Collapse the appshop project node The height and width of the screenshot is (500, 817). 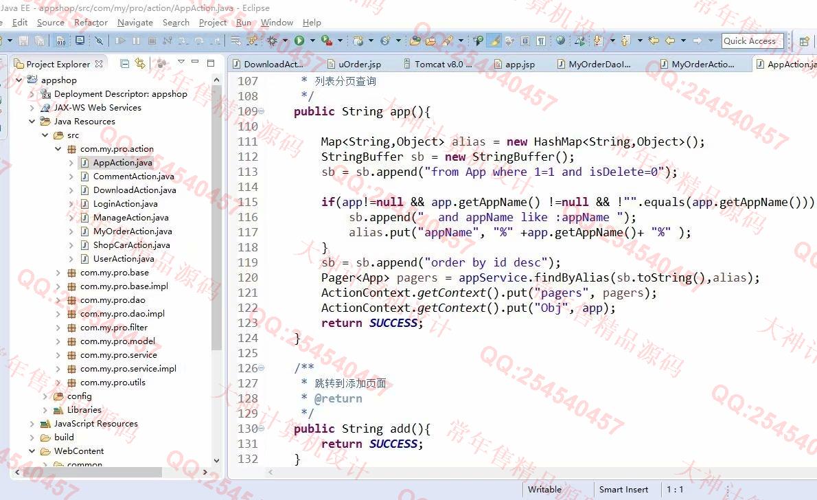pyautogui.click(x=19, y=80)
